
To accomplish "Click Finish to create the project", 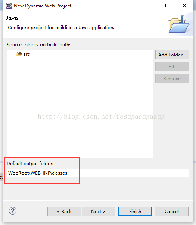I will [x=135, y=212].
